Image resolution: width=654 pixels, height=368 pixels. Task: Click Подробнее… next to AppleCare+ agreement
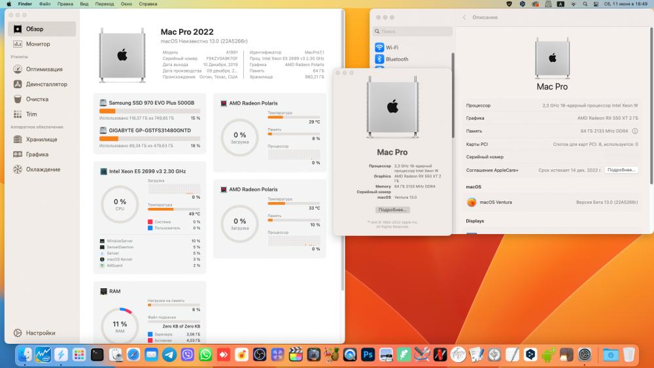click(621, 170)
